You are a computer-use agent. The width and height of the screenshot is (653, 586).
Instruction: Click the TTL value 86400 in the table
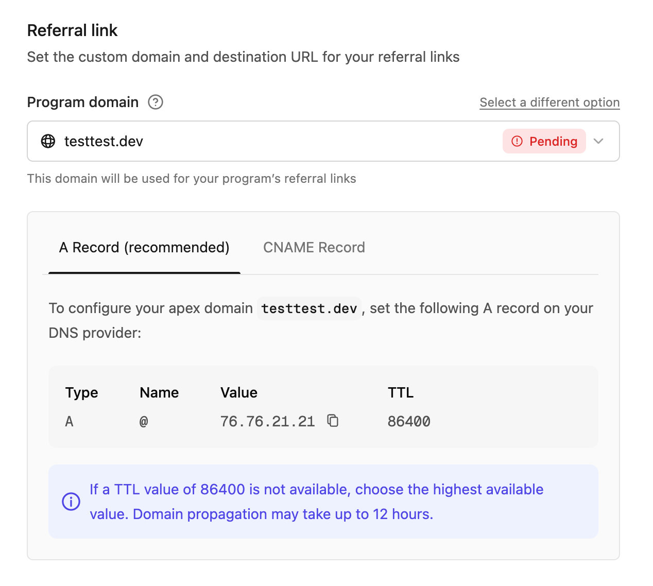[x=409, y=421]
